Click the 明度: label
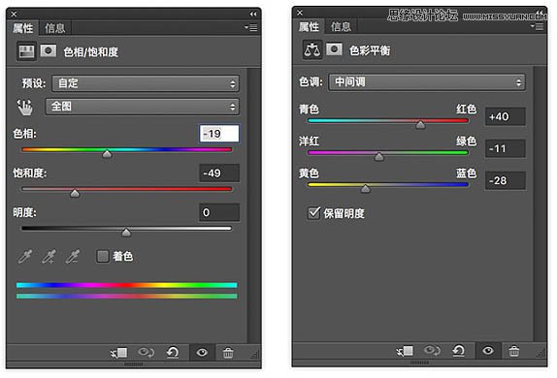The width and height of the screenshot is (557, 378). point(24,212)
